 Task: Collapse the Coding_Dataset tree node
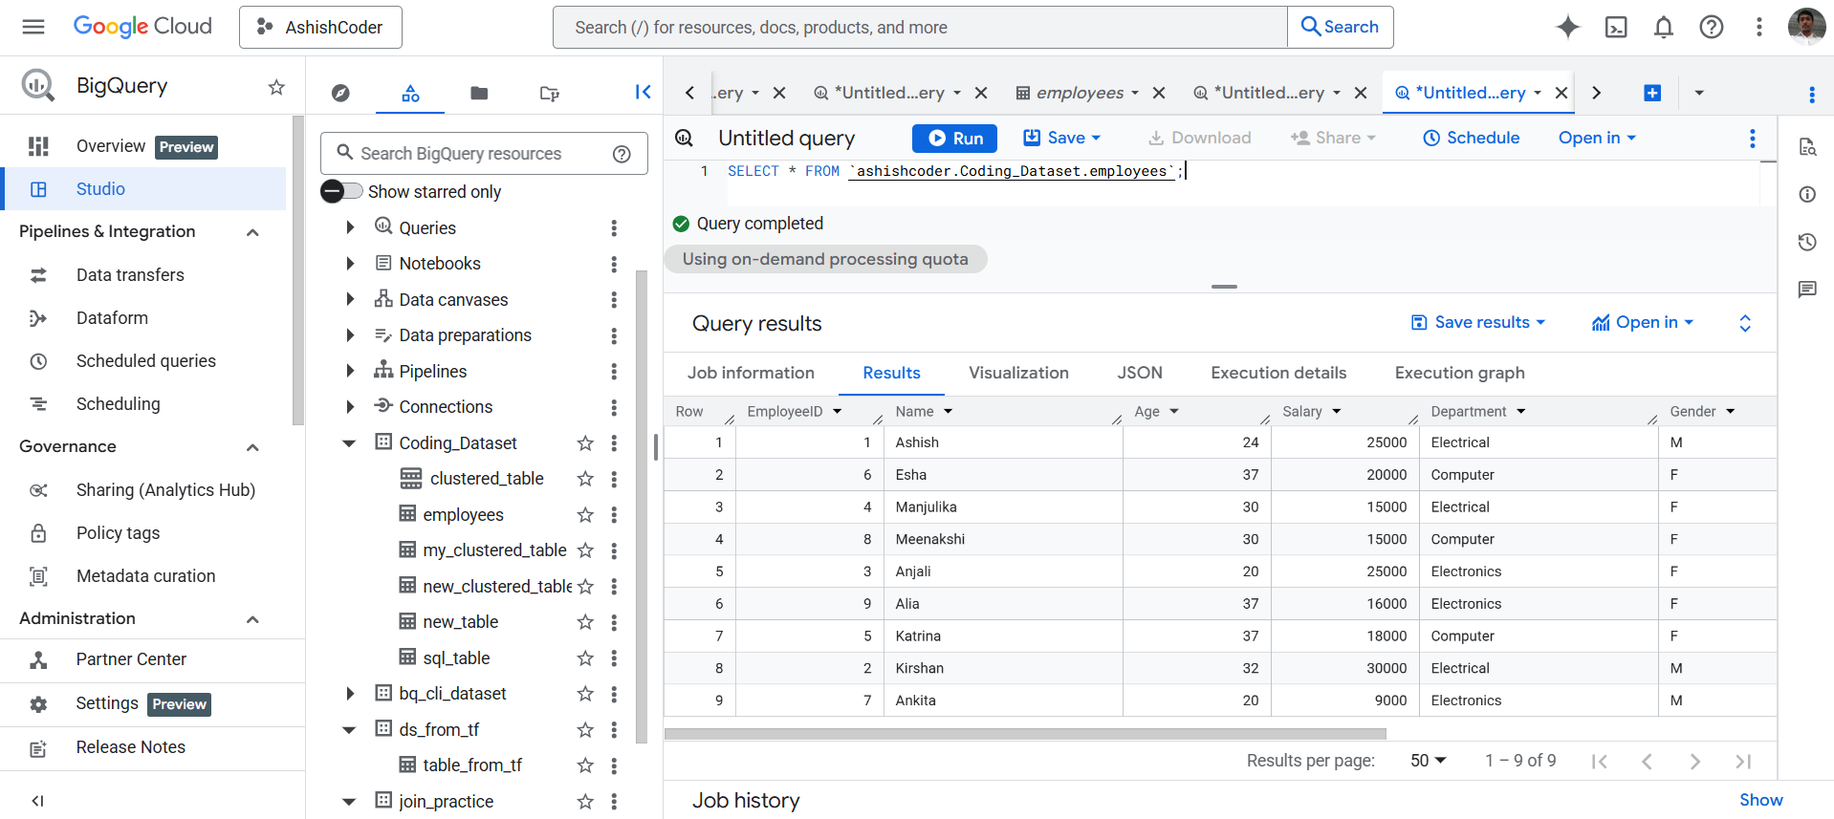[349, 443]
